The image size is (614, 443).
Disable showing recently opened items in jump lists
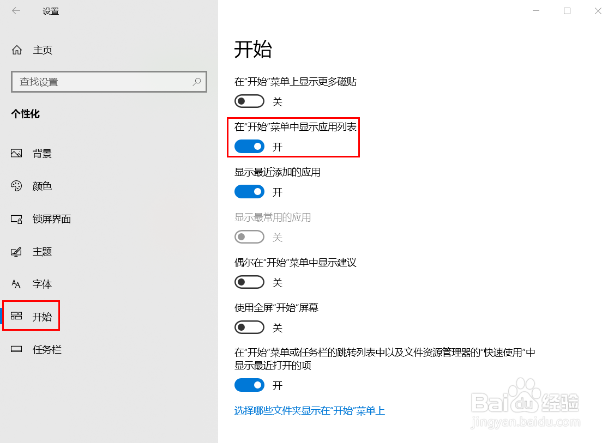pyautogui.click(x=249, y=385)
